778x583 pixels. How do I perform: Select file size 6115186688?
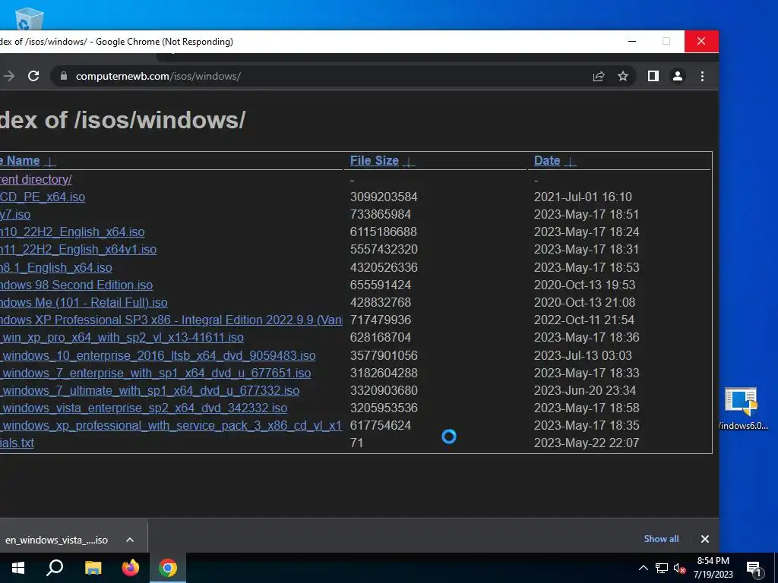coord(384,232)
